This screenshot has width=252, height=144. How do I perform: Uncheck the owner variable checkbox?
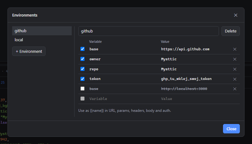click(82, 59)
